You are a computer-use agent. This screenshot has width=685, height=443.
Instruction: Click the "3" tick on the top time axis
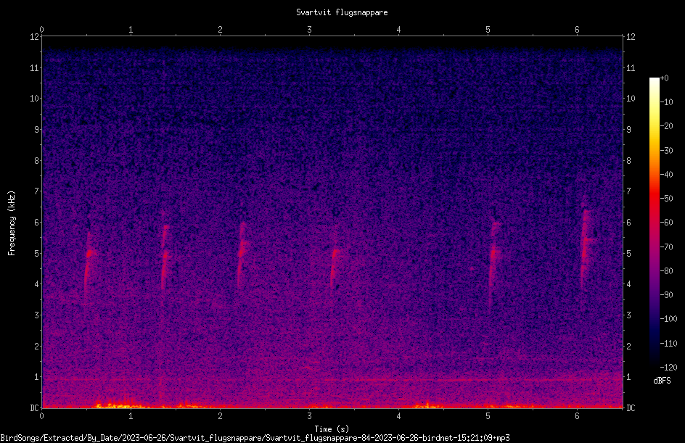[309, 30]
